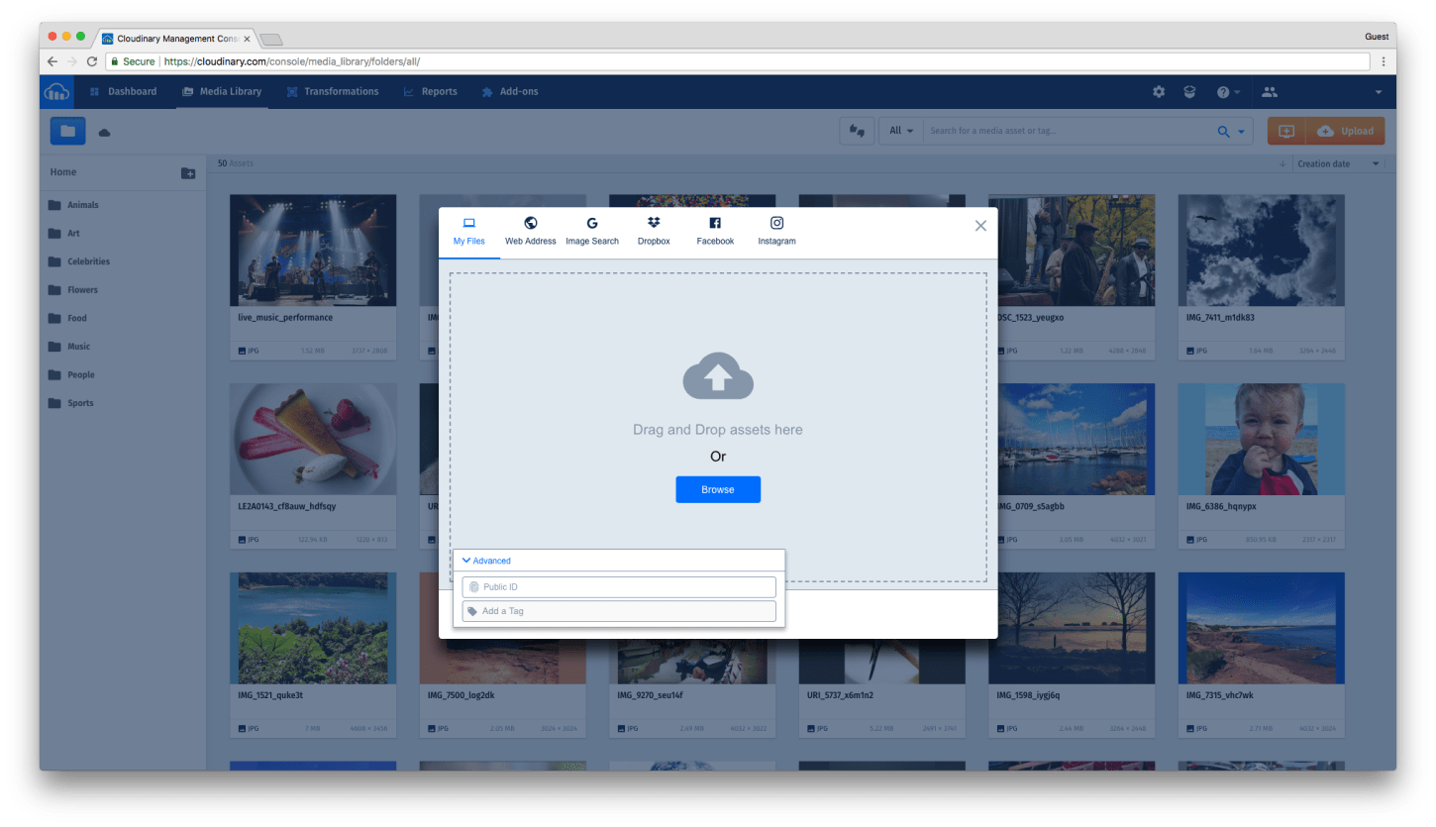1436x827 pixels.
Task: Click the orange Upload button
Action: pyautogui.click(x=1346, y=131)
